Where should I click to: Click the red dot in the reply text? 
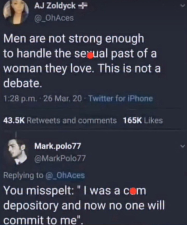133,191
